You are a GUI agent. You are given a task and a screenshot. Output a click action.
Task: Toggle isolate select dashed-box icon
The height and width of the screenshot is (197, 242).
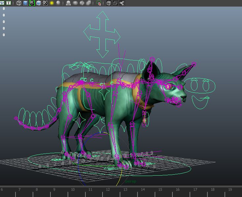(x=99, y=3)
